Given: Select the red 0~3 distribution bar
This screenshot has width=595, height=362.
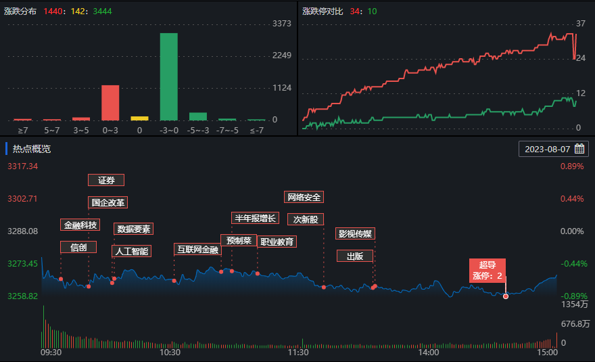Looking at the screenshot, I should point(110,103).
